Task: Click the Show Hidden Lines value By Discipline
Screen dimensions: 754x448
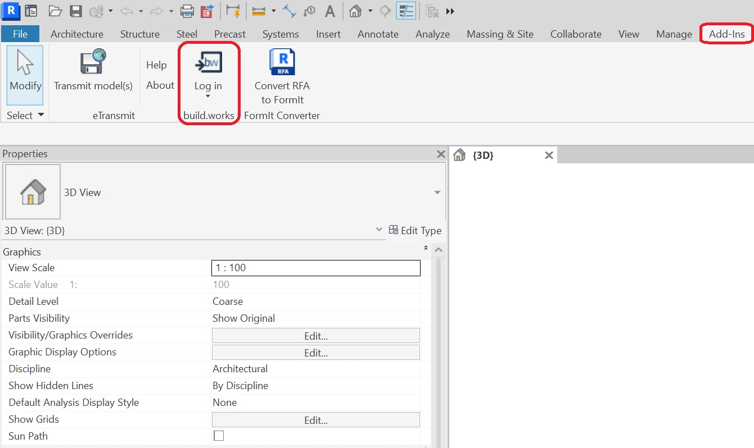Action: coord(240,386)
